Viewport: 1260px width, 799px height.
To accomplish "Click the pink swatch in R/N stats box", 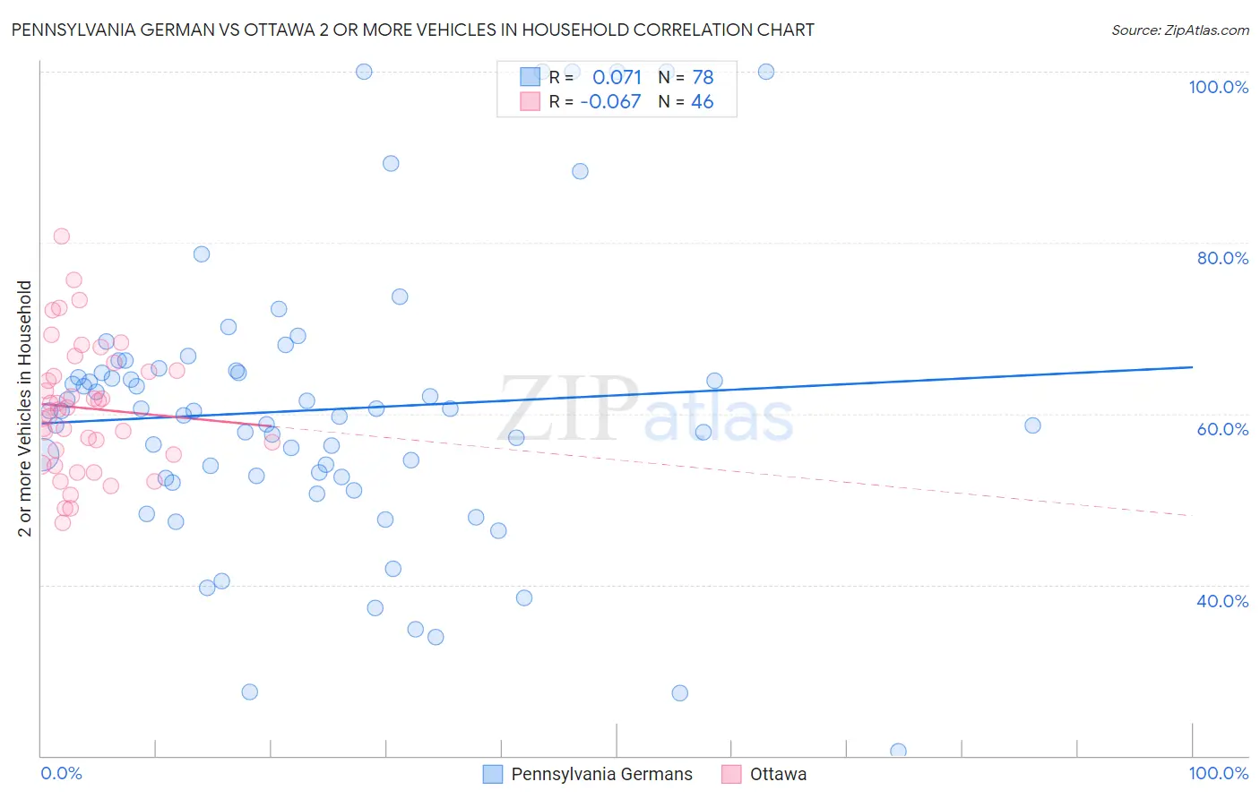I will [530, 101].
